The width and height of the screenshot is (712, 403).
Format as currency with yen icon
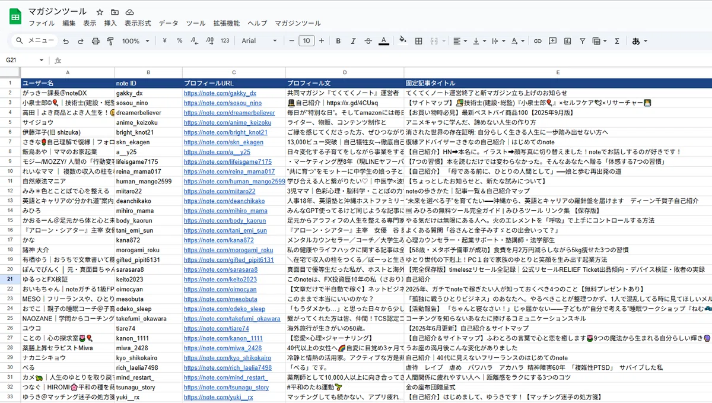[x=164, y=41]
